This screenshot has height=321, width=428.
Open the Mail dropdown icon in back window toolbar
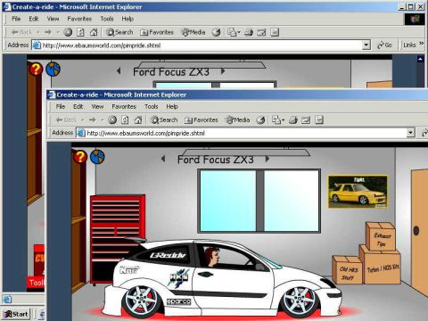point(234,32)
